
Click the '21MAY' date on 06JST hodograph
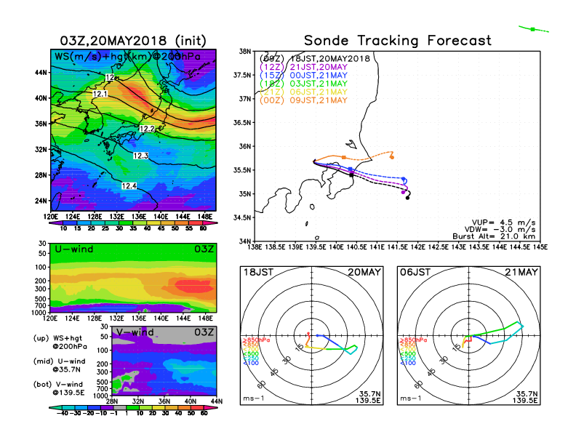(521, 272)
